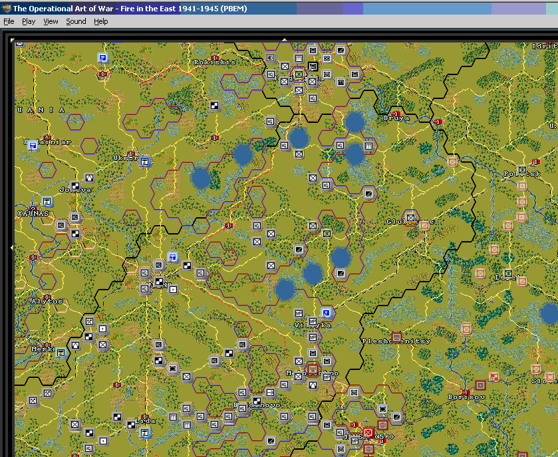Click the map scroll arrow on top edge

click(285, 40)
